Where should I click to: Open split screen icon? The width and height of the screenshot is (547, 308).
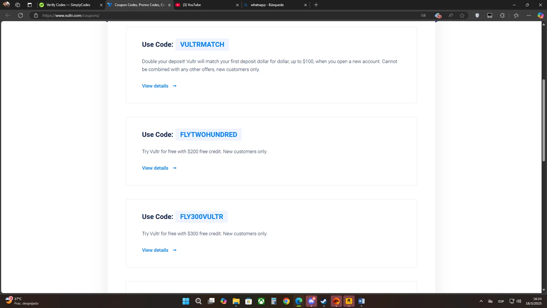point(490,15)
